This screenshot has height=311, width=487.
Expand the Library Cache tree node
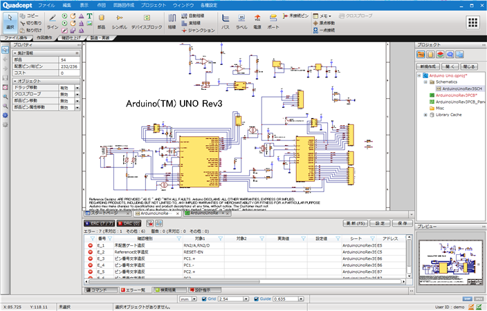point(425,115)
